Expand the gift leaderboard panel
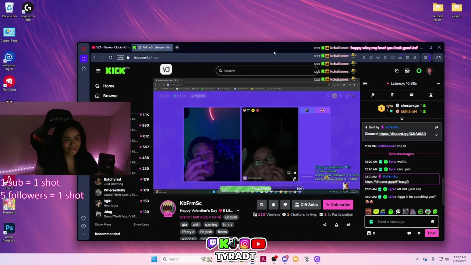This screenshot has height=265, width=471. pos(402,119)
